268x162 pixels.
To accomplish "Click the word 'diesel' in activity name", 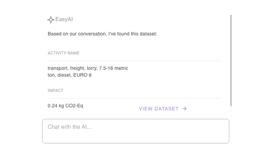I will [64, 75].
